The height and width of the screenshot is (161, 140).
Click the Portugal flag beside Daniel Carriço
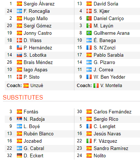click(x=89, y=18)
